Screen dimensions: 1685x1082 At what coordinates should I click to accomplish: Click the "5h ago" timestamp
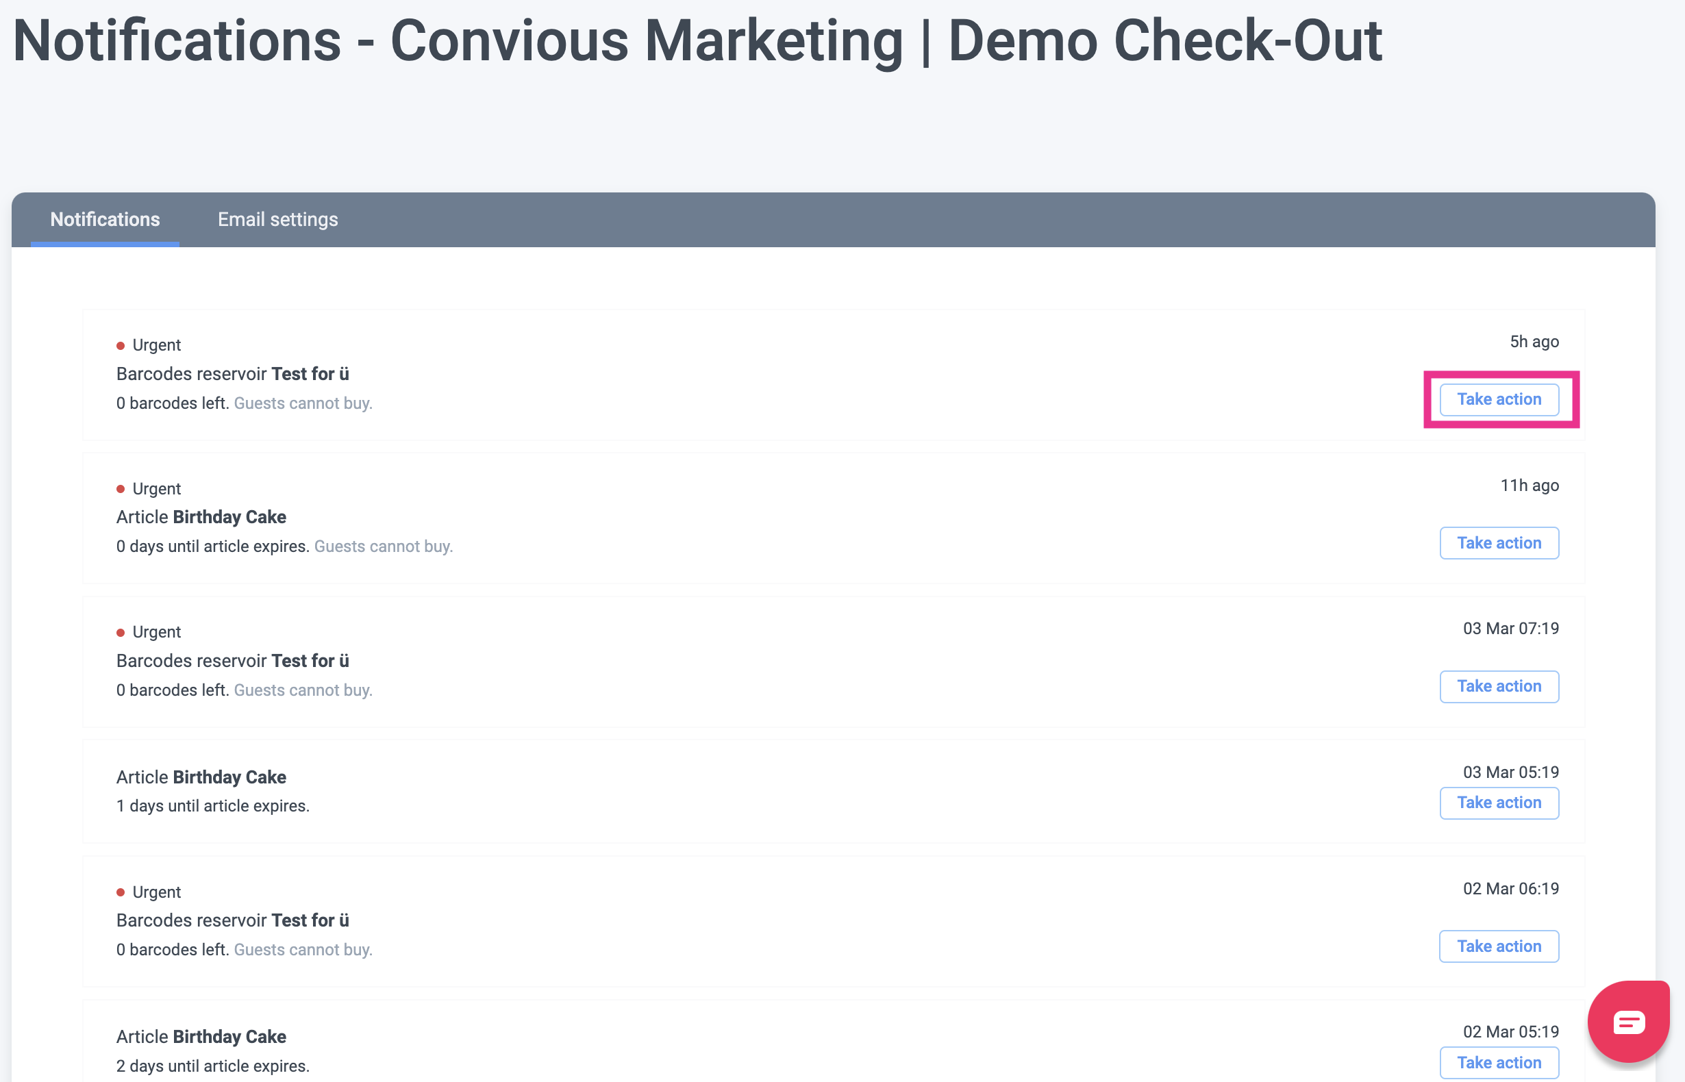pyautogui.click(x=1534, y=342)
